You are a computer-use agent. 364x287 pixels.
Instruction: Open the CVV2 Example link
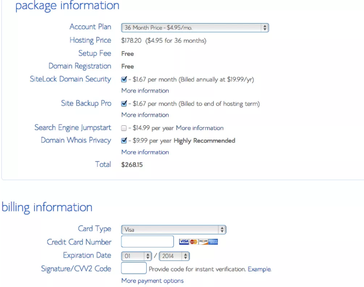point(259,269)
